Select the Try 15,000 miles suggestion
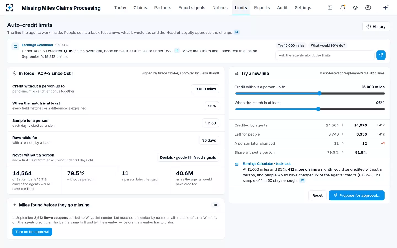 (291, 45)
